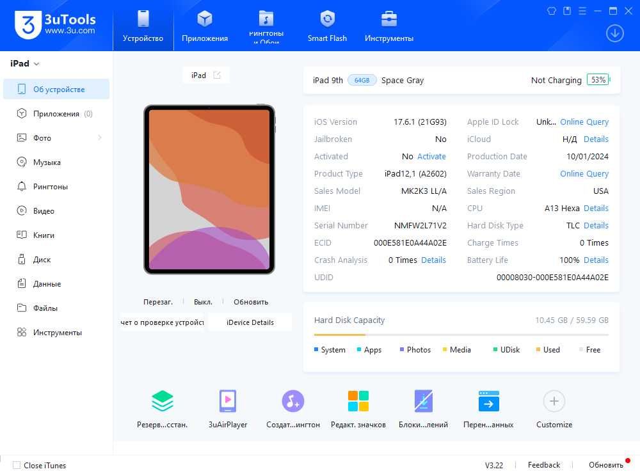Open Данные in sidebar
The width and height of the screenshot is (640, 474).
(x=56, y=283)
